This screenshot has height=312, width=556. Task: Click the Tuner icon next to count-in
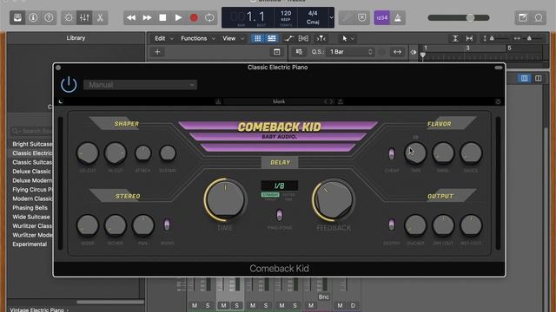361,17
